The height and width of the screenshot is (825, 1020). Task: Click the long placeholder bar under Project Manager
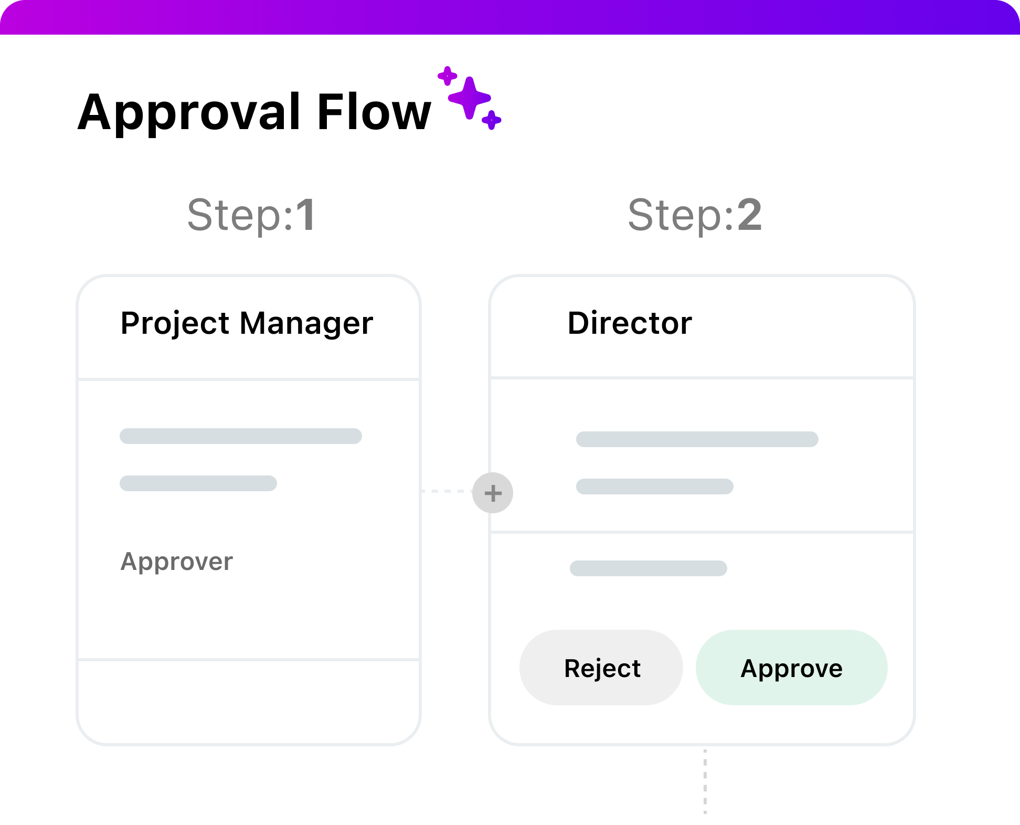(x=241, y=436)
